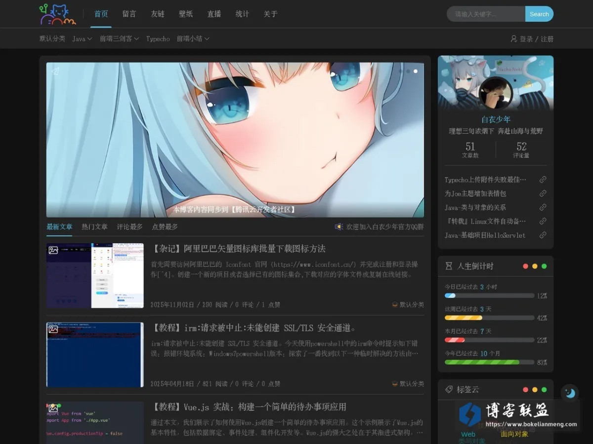The height and width of the screenshot is (444, 593).
Task: Click category icon for irm article
Action: (x=395, y=384)
